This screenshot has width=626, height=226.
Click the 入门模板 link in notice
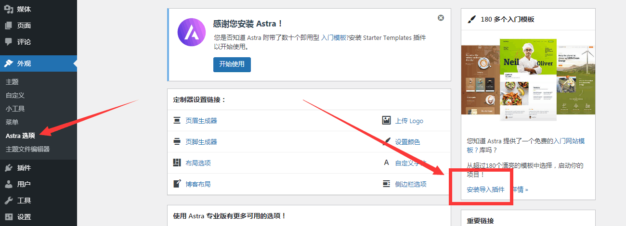pyautogui.click(x=333, y=38)
